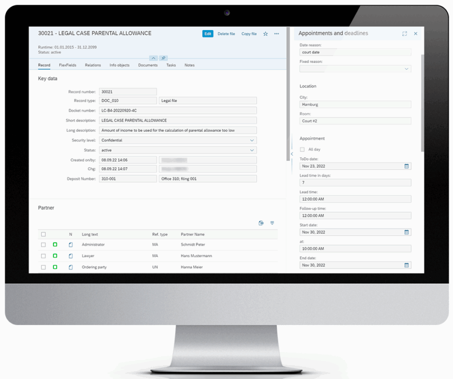Select all partners with the header checkbox
Screen dimensions: 453x379
43,234
